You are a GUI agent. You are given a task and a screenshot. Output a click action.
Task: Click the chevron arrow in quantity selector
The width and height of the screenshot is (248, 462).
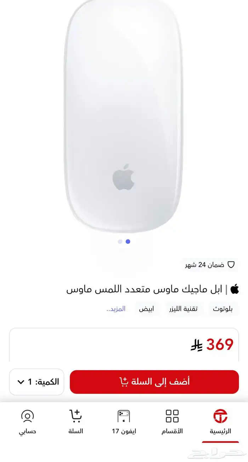point(21,382)
